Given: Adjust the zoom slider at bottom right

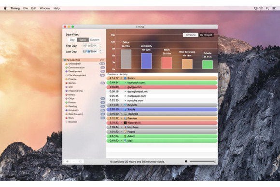Looking at the screenshot, I should point(202,161).
